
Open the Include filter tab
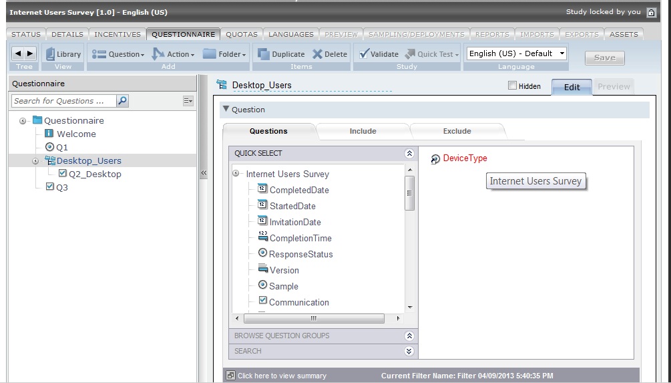[x=363, y=131]
